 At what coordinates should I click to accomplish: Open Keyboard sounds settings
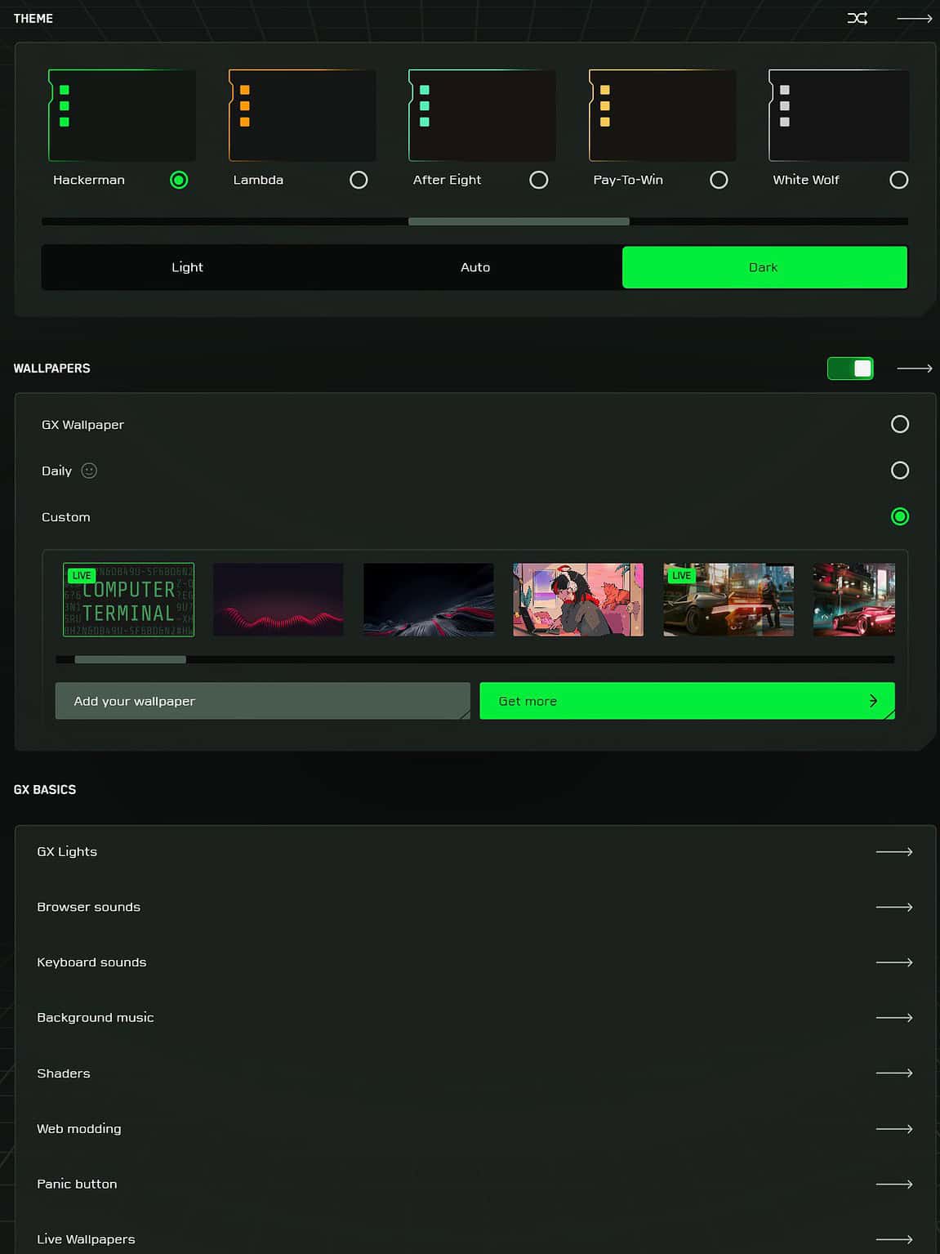(895, 962)
